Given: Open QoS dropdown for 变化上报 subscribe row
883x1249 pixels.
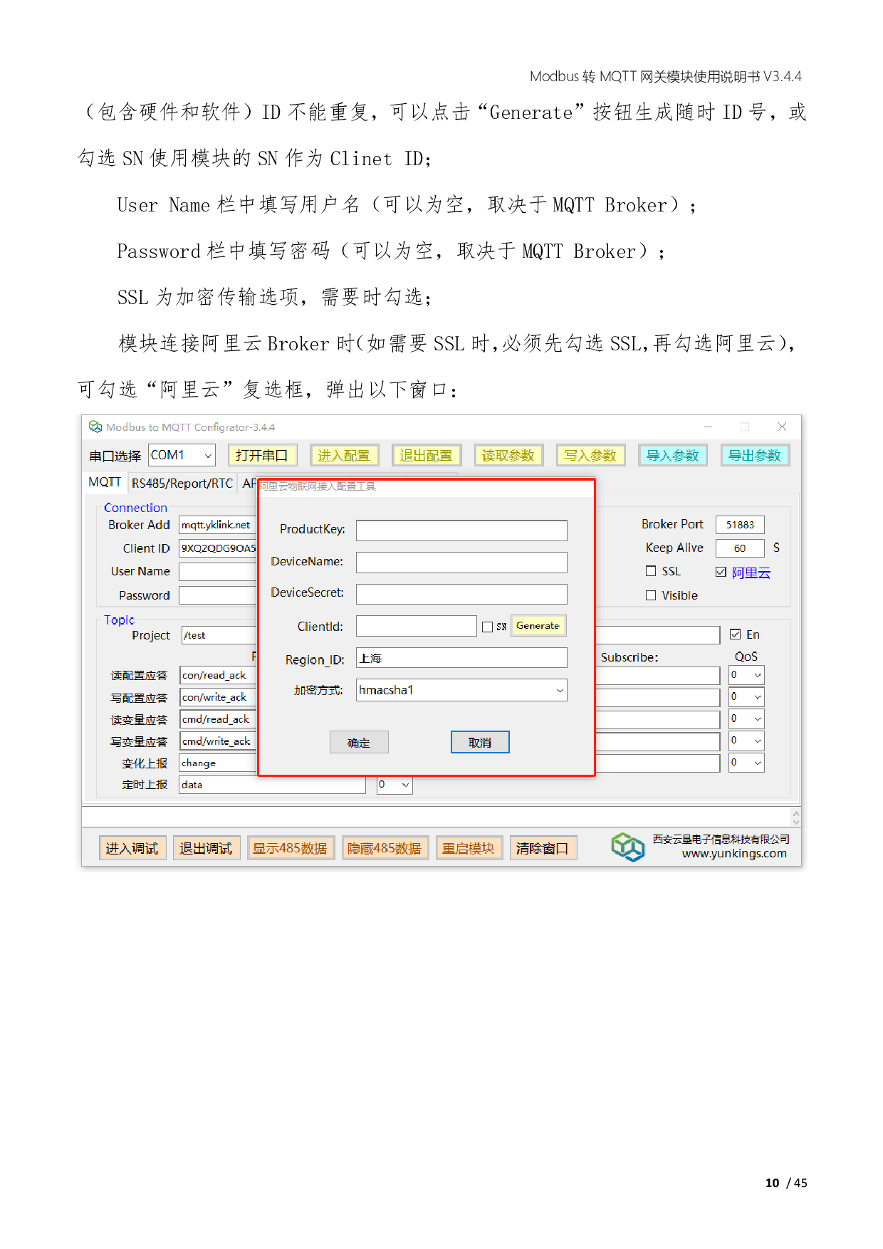Looking at the screenshot, I should pyautogui.click(x=746, y=763).
